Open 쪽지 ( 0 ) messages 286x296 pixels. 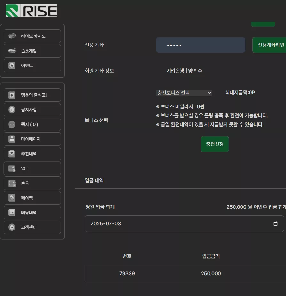pyautogui.click(x=32, y=124)
